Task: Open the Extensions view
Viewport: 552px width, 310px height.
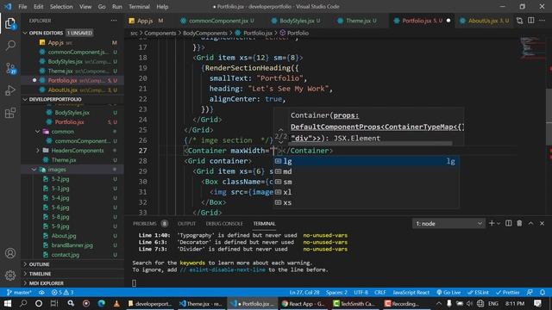Action: click(x=10, y=113)
